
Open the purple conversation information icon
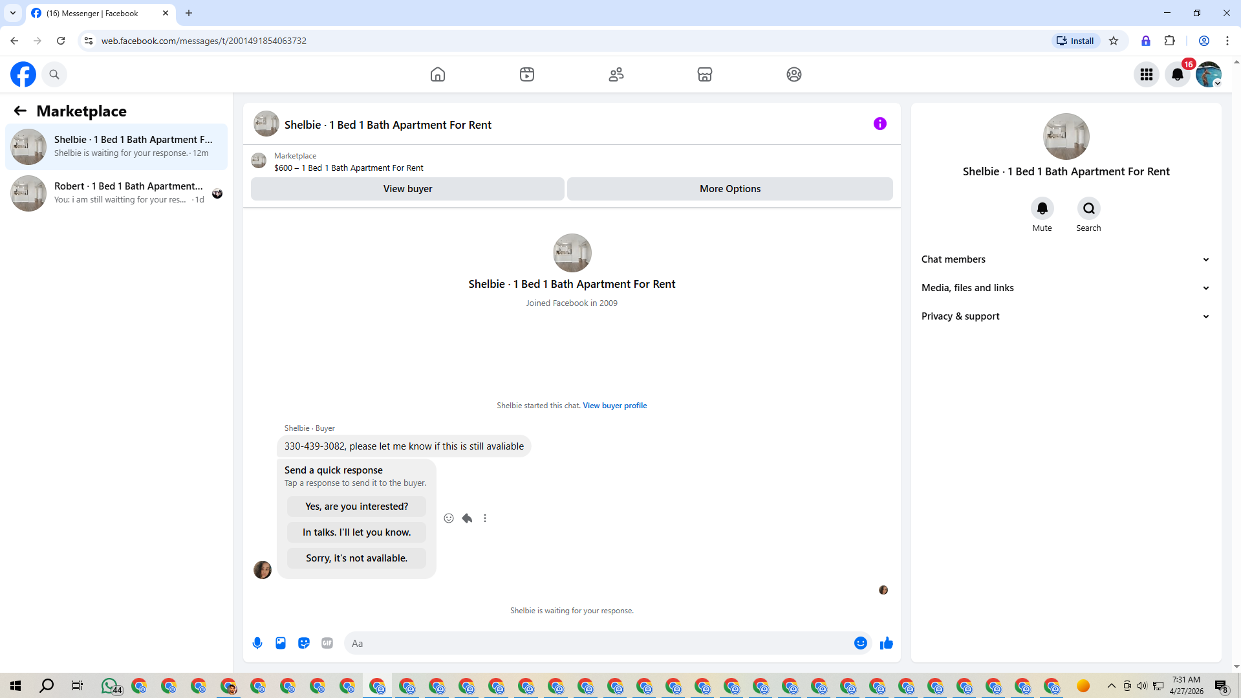[880, 124]
